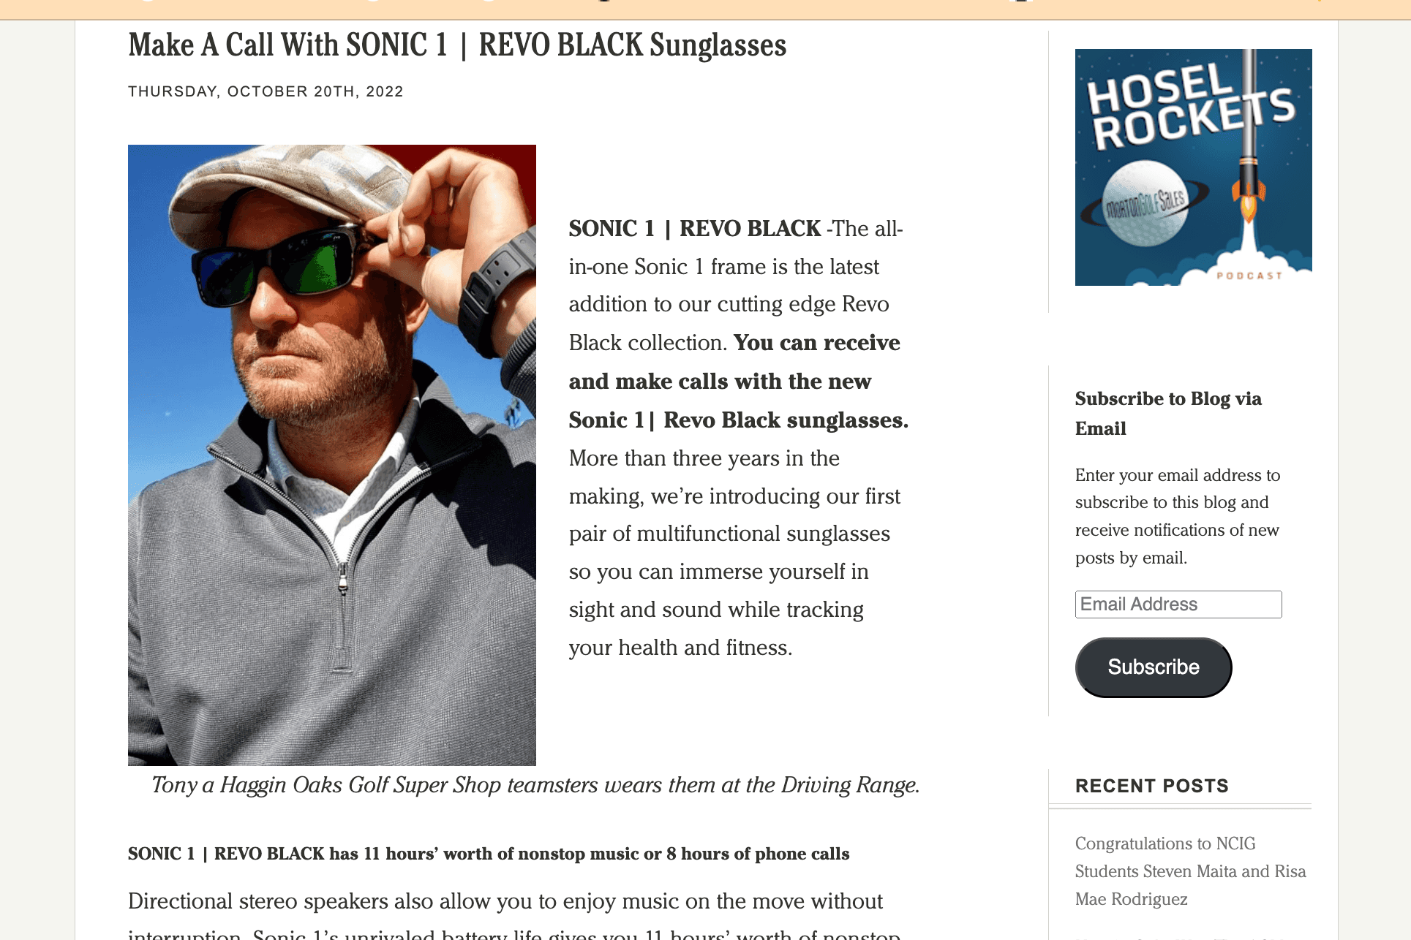Screen dimensions: 1411x940
Task: Open the Hosel Rockets podcast logo image
Action: (1193, 167)
